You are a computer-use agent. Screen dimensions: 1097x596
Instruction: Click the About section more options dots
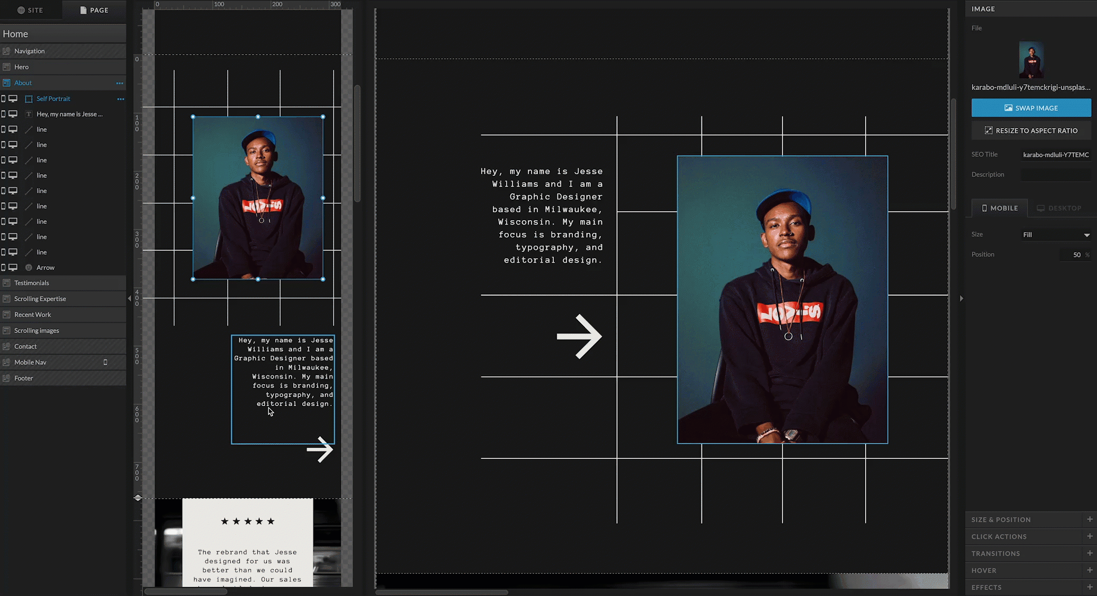(x=120, y=83)
